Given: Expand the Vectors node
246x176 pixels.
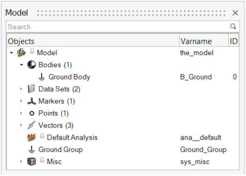Looking at the screenshot, I should [x=21, y=125].
